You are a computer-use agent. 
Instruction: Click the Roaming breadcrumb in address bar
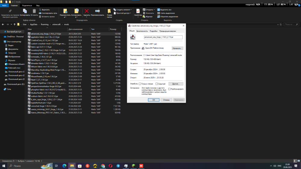[x=45, y=25]
